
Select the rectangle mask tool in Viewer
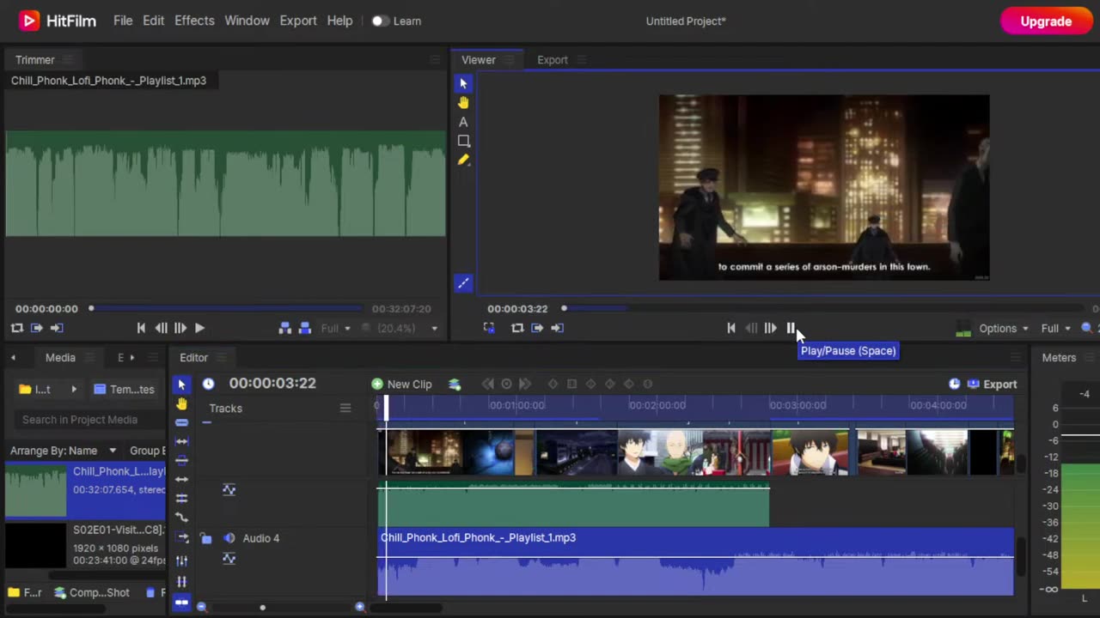(463, 141)
